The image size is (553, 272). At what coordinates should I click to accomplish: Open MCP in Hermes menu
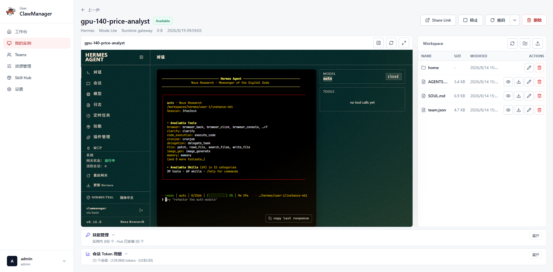(115, 148)
